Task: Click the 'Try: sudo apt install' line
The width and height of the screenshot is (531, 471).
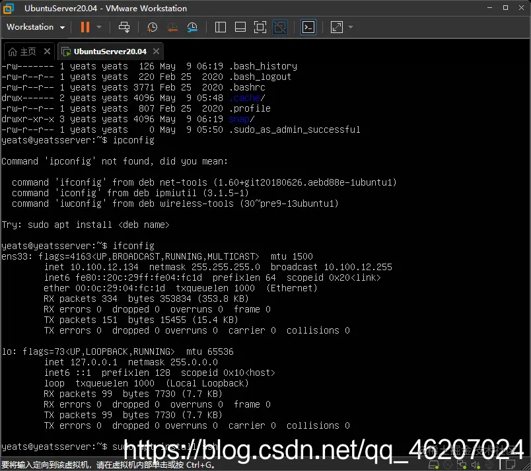Action: click(x=85, y=225)
